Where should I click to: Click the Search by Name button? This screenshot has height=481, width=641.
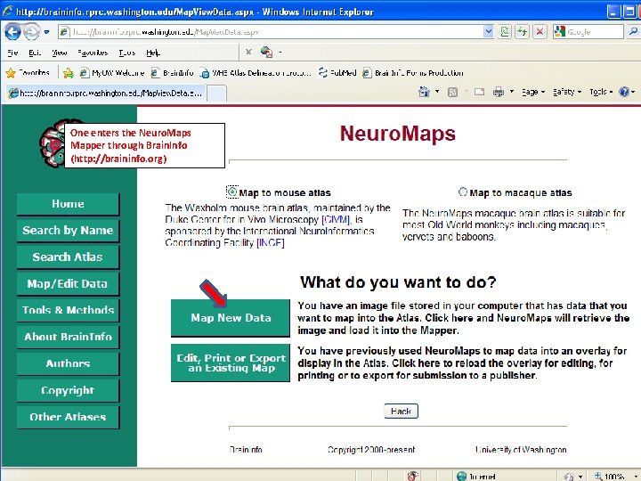pyautogui.click(x=68, y=231)
